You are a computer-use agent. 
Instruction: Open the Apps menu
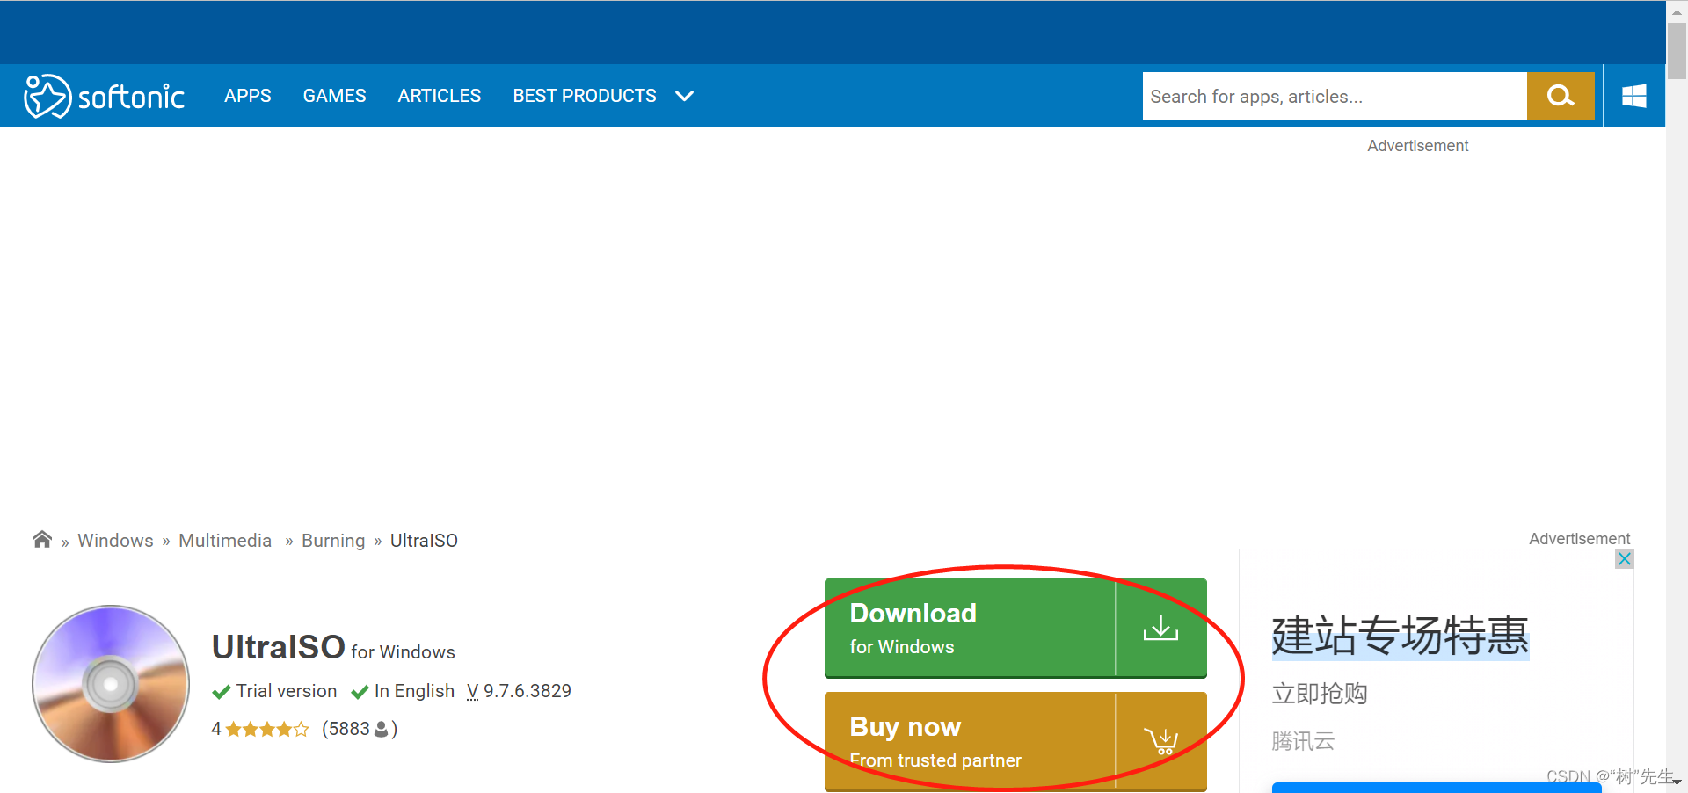[x=247, y=96]
